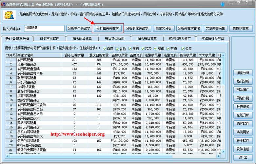The height and width of the screenshot is (164, 256).
Task: Click the 伪原创文章 button
Action: click(x=241, y=29)
